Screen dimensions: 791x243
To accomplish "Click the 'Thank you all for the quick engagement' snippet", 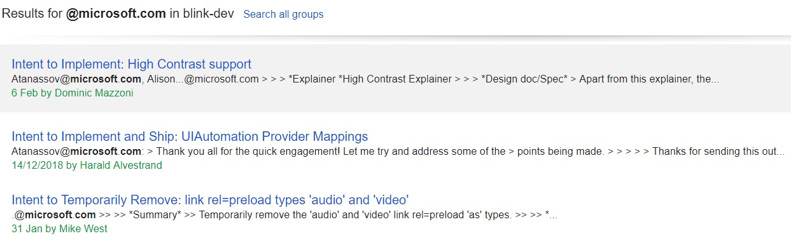I will (398, 152).
